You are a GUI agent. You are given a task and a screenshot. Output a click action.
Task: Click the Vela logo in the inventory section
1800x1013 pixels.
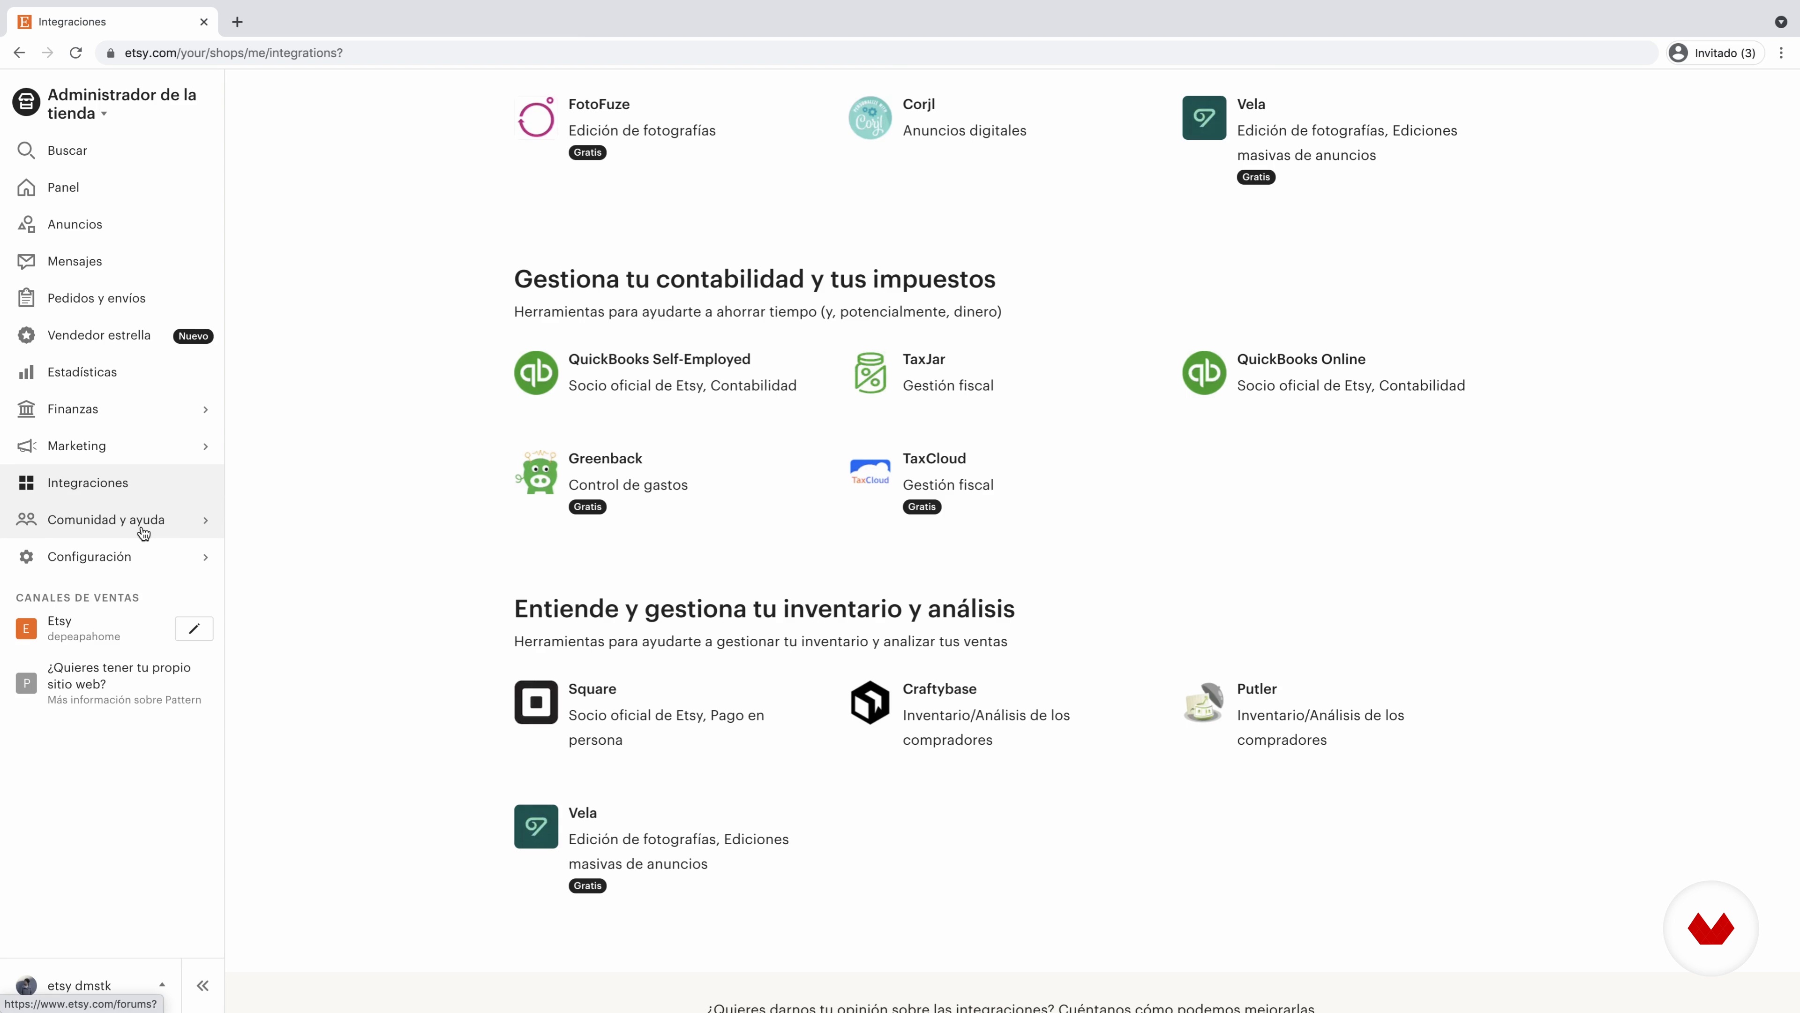(x=536, y=826)
